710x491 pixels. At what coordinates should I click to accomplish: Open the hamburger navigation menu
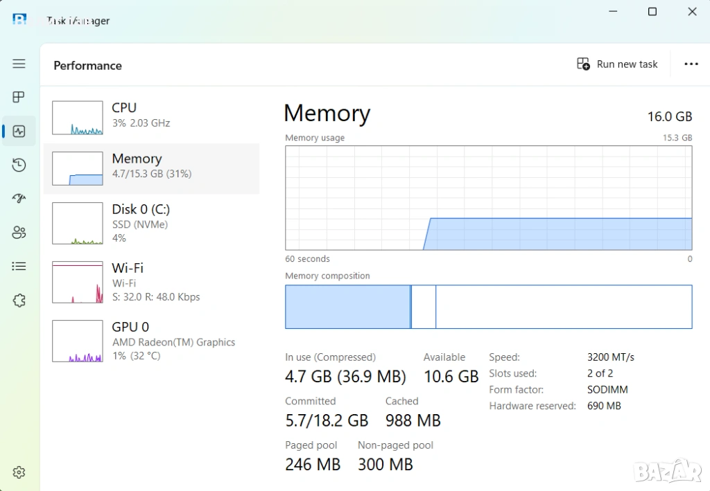pos(19,64)
